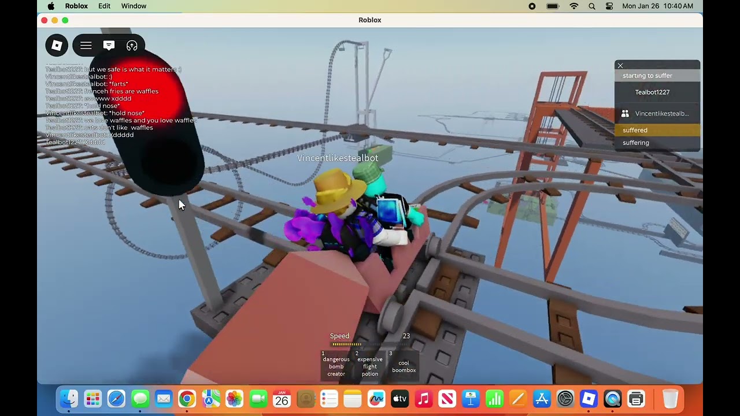Toggle the chat window icon

click(x=109, y=46)
